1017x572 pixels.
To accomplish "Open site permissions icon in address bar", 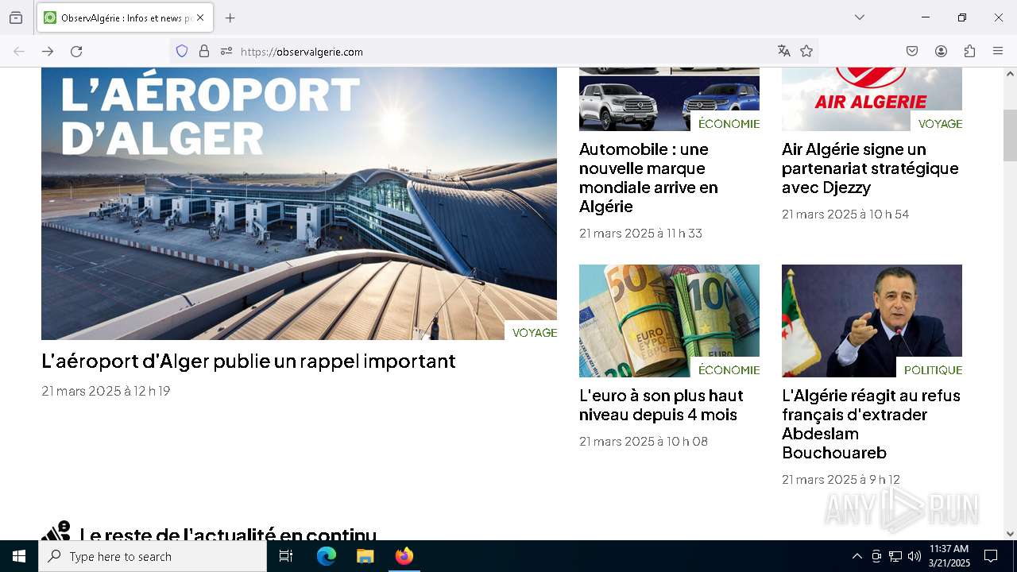I will click(x=226, y=51).
